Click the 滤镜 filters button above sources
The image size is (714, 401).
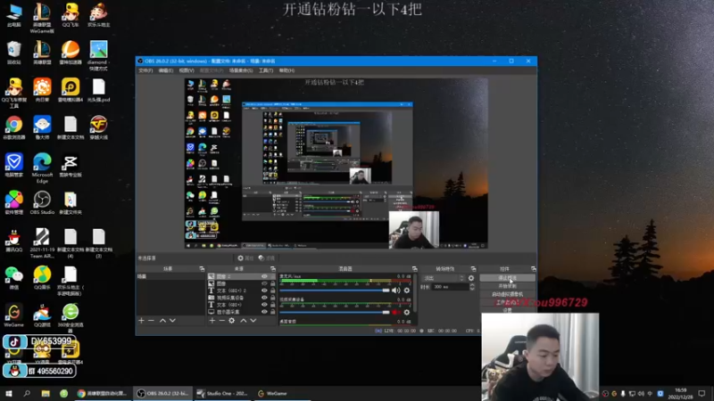[267, 258]
